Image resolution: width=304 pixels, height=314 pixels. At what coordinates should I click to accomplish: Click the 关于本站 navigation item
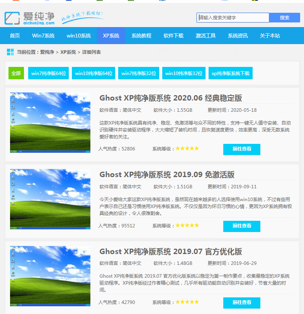tap(270, 36)
